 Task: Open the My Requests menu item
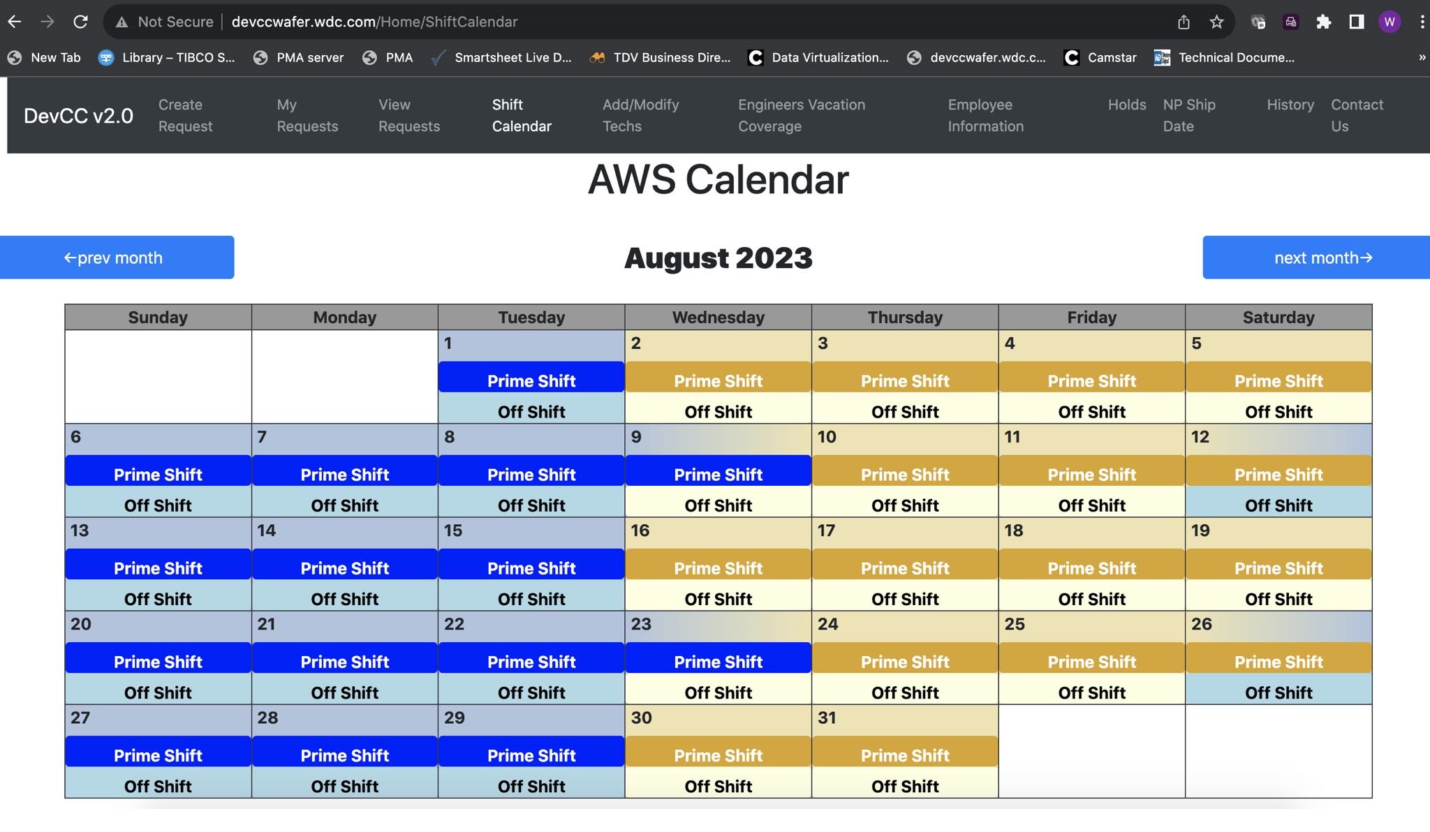click(x=307, y=115)
